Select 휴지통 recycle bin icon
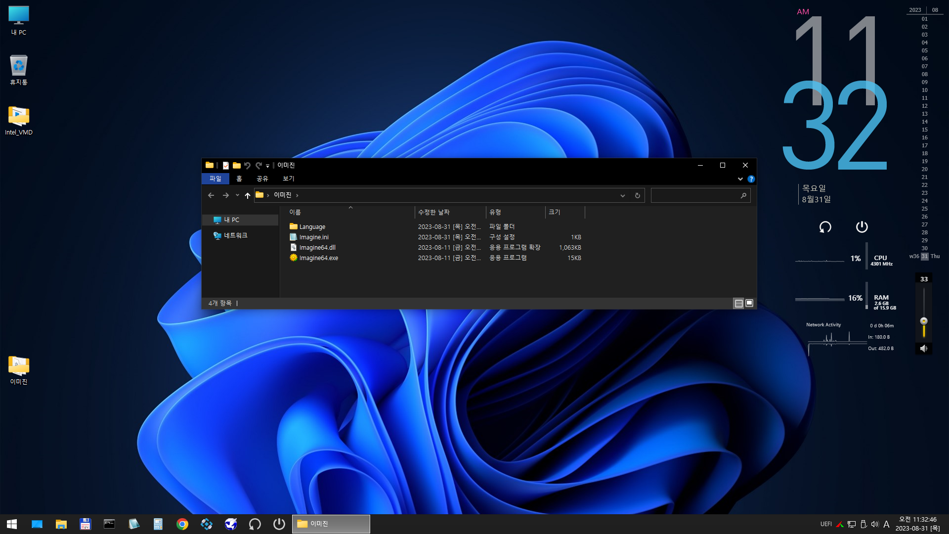Screen dimensions: 949x534 (19, 70)
